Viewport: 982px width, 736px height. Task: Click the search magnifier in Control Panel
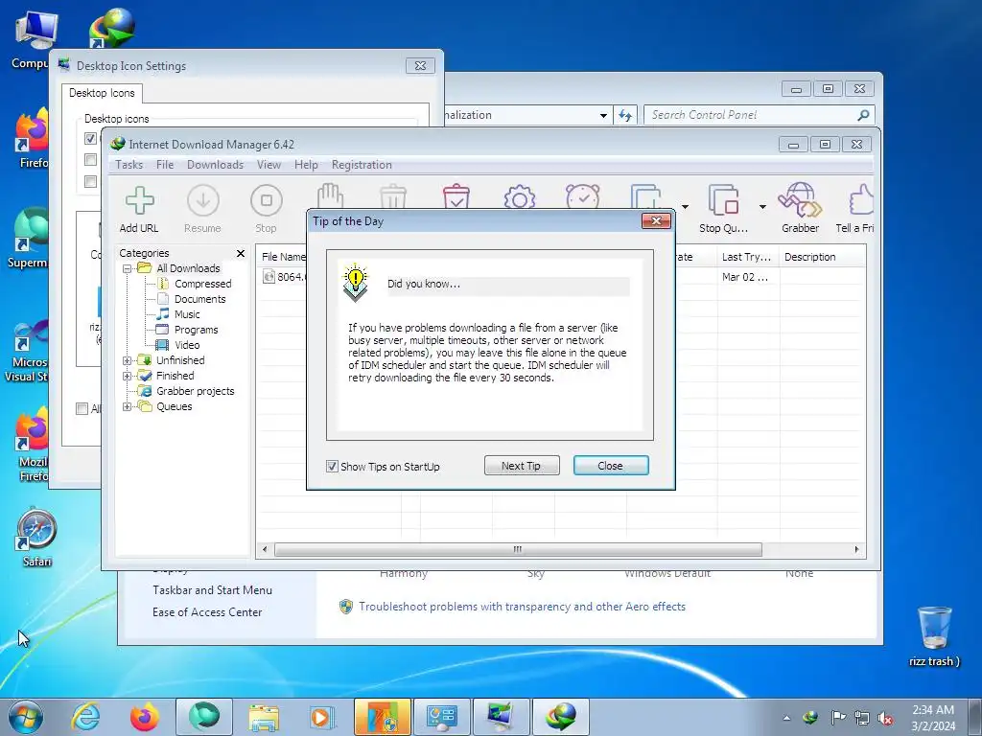point(863,115)
